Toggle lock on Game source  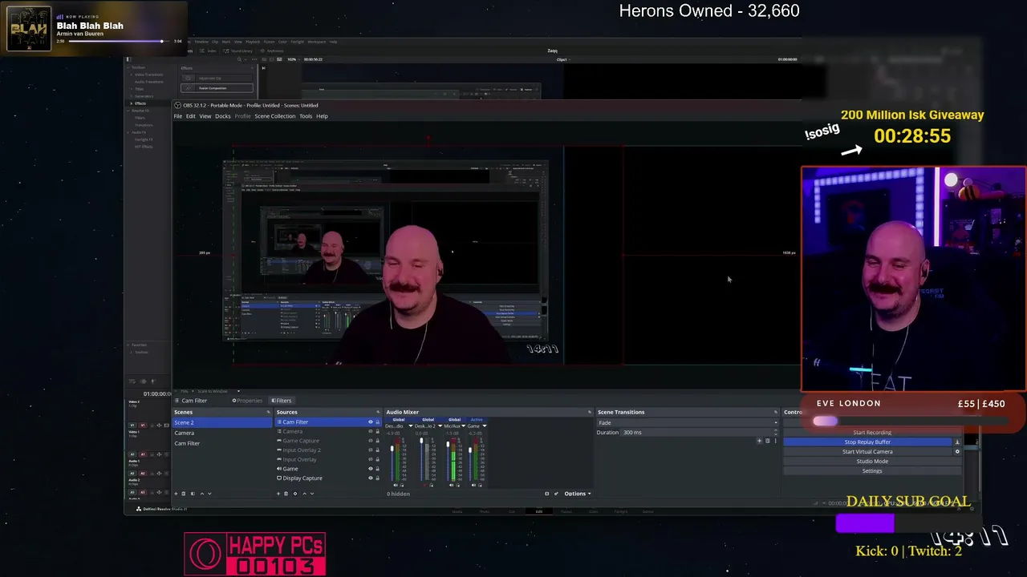coord(377,469)
